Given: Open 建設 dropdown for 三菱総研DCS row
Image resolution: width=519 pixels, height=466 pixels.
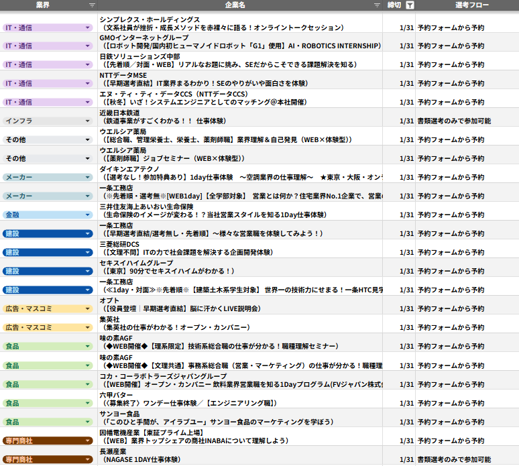Looking at the screenshot, I should [x=87, y=253].
